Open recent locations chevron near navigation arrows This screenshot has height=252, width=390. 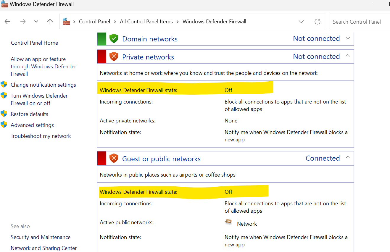point(36,22)
